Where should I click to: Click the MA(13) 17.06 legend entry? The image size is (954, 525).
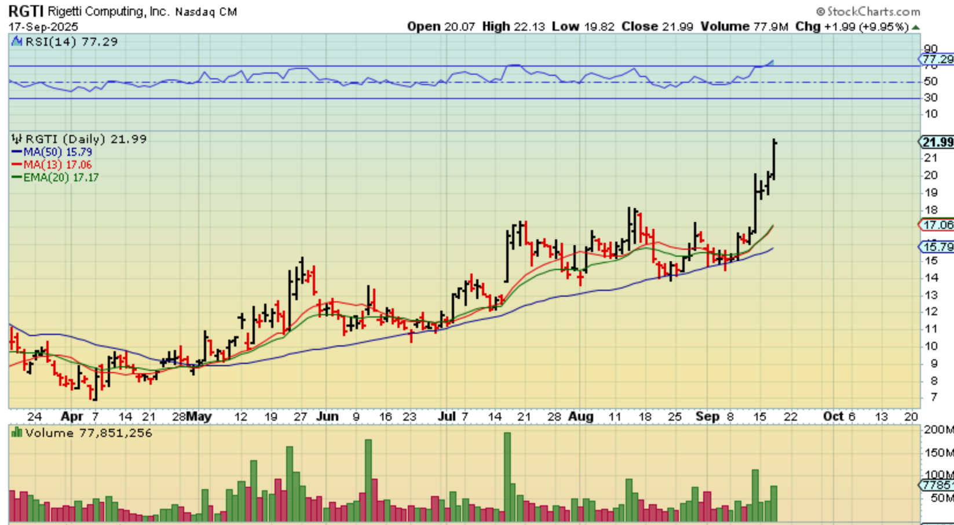52,165
